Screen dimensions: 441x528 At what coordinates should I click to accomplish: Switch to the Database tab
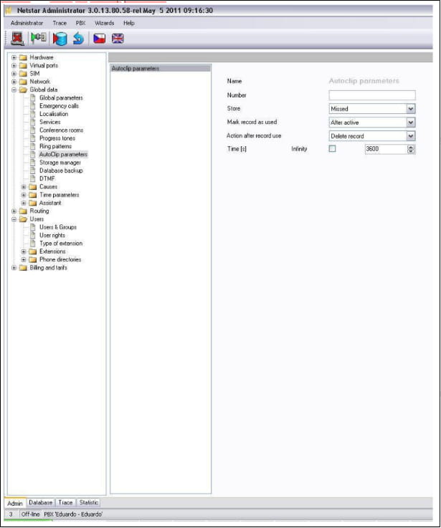click(40, 502)
